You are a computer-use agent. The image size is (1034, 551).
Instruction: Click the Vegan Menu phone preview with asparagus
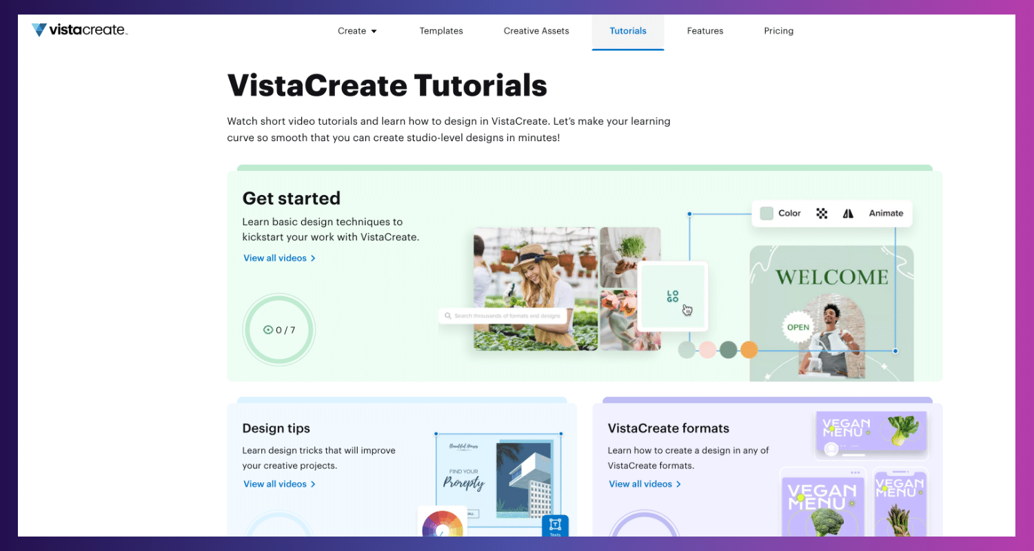click(x=900, y=503)
